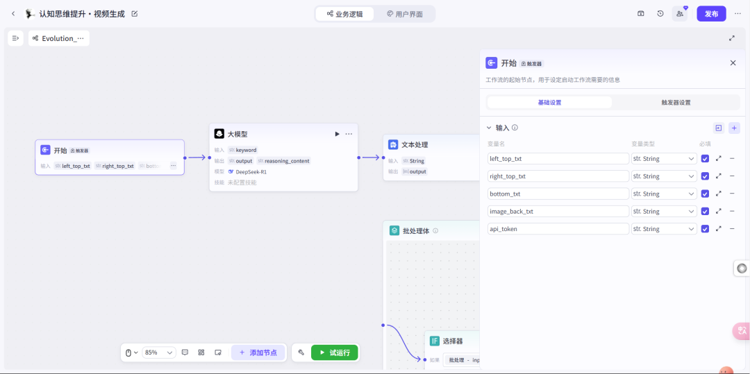Open 大模型 node three-dot menu
This screenshot has height=374, width=750.
coord(349,134)
